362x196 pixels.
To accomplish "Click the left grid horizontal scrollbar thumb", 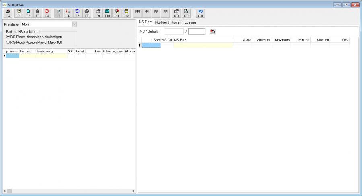I will click(x=10, y=191).
